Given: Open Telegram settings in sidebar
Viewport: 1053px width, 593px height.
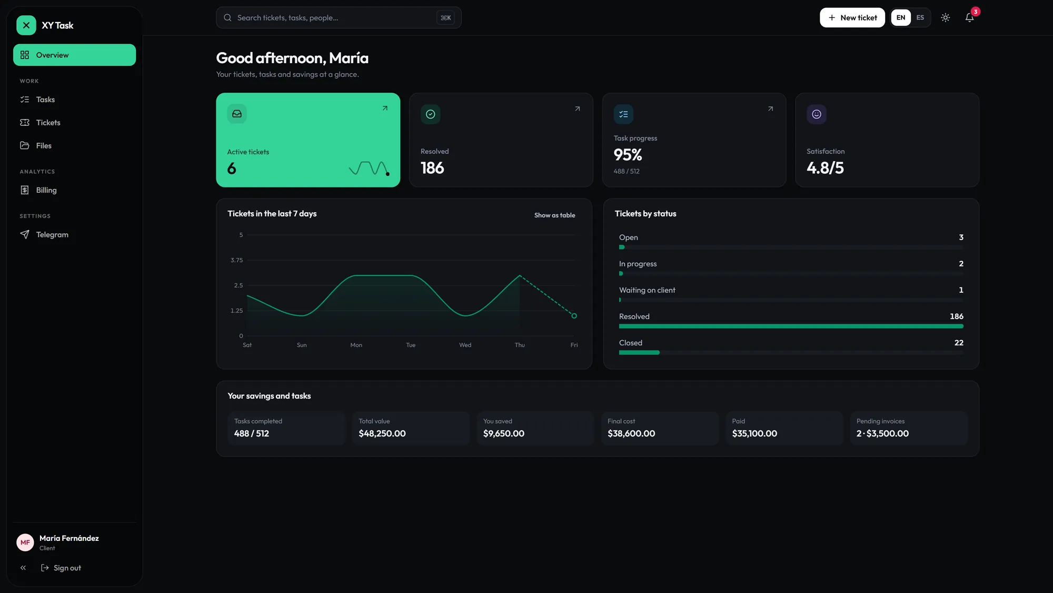Looking at the screenshot, I should tap(74, 234).
